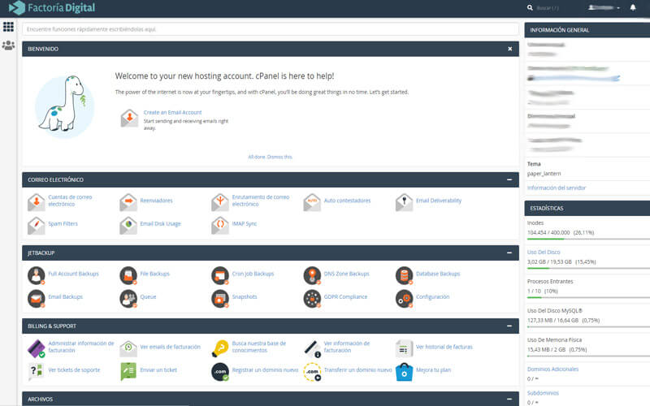Open the Reenviadores icon
Viewport: 650px width, 406px height.
(128, 202)
